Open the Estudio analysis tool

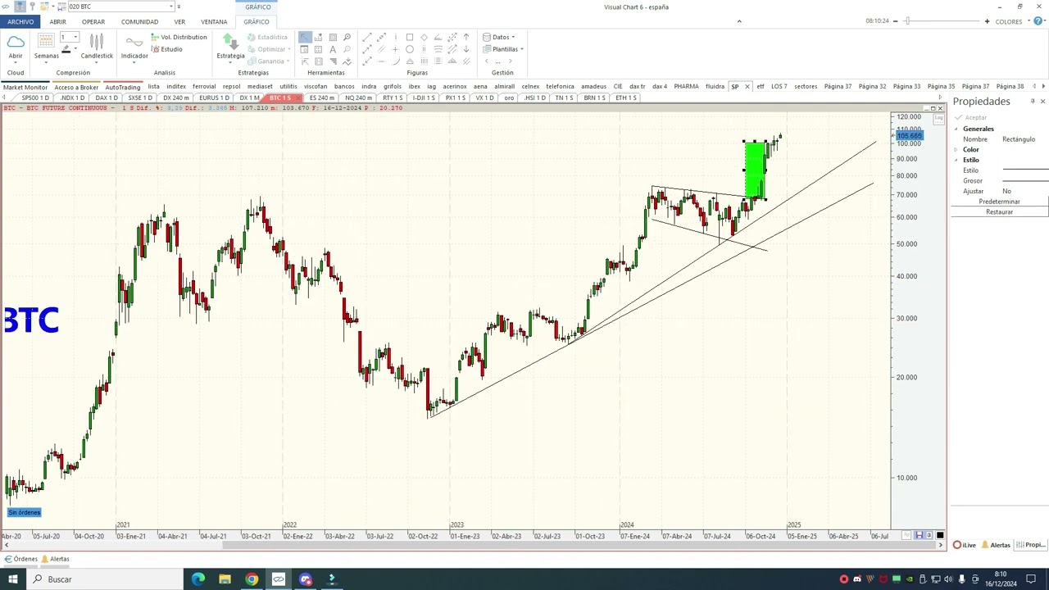point(166,49)
